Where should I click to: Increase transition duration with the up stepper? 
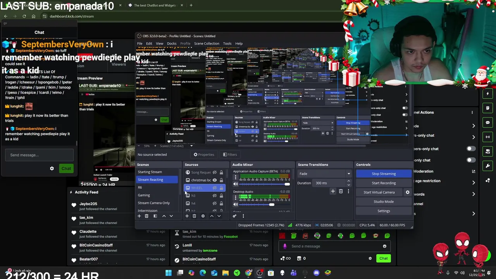click(348, 181)
